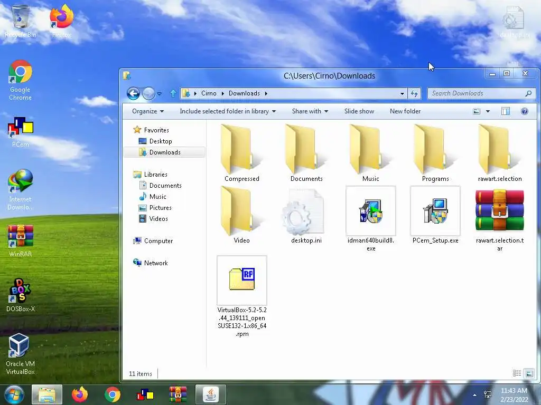Viewport: 541px width, 405px height.
Task: Select idman640build8.exe installer
Action: point(370,219)
